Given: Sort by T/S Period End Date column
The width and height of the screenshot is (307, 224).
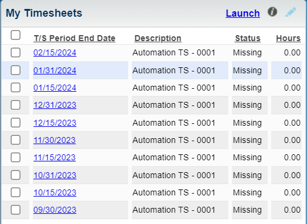Looking at the screenshot, I should (x=75, y=38).
